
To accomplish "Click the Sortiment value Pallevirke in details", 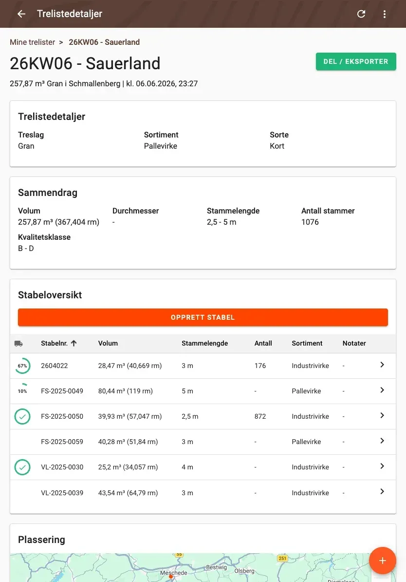I will [161, 146].
